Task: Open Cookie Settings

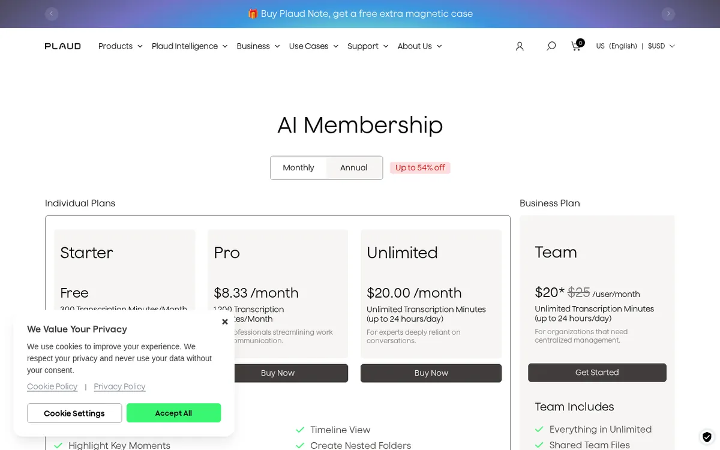Action: pos(74,413)
